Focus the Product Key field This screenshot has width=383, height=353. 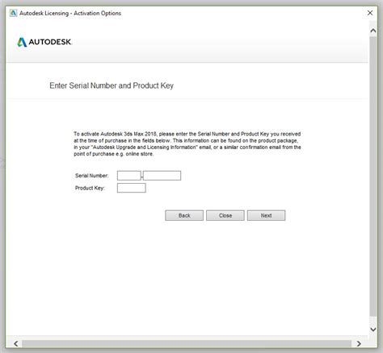132,188
